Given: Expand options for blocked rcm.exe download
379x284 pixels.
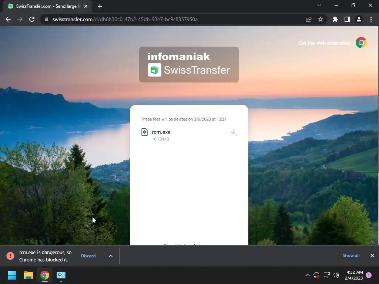Looking at the screenshot, I should (x=111, y=256).
